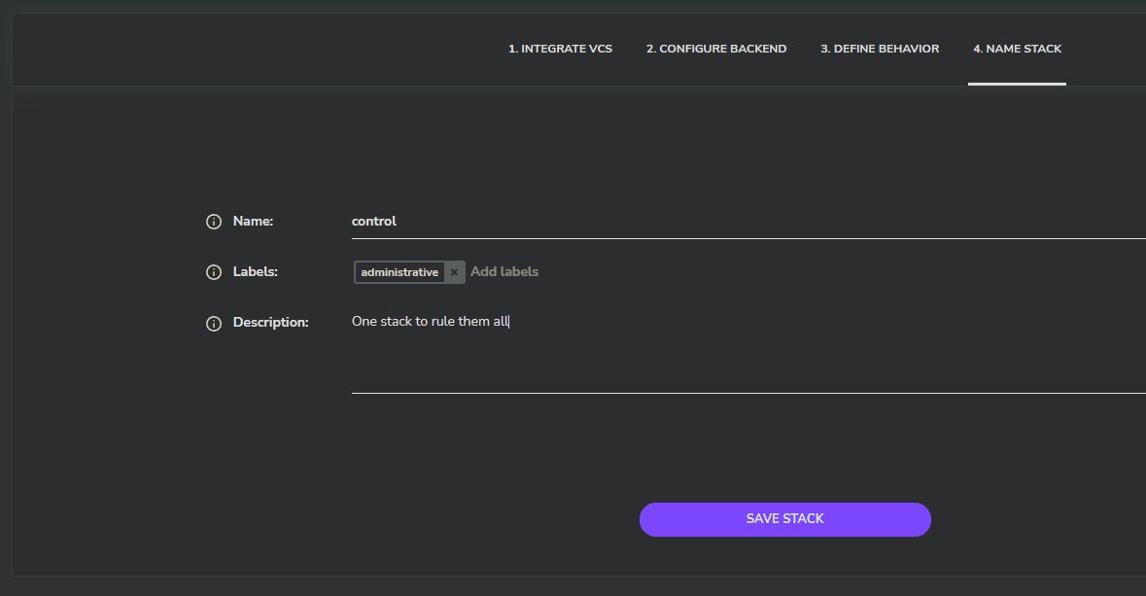The image size is (1146, 596).
Task: Focus the Description text area
Action: coord(748,352)
